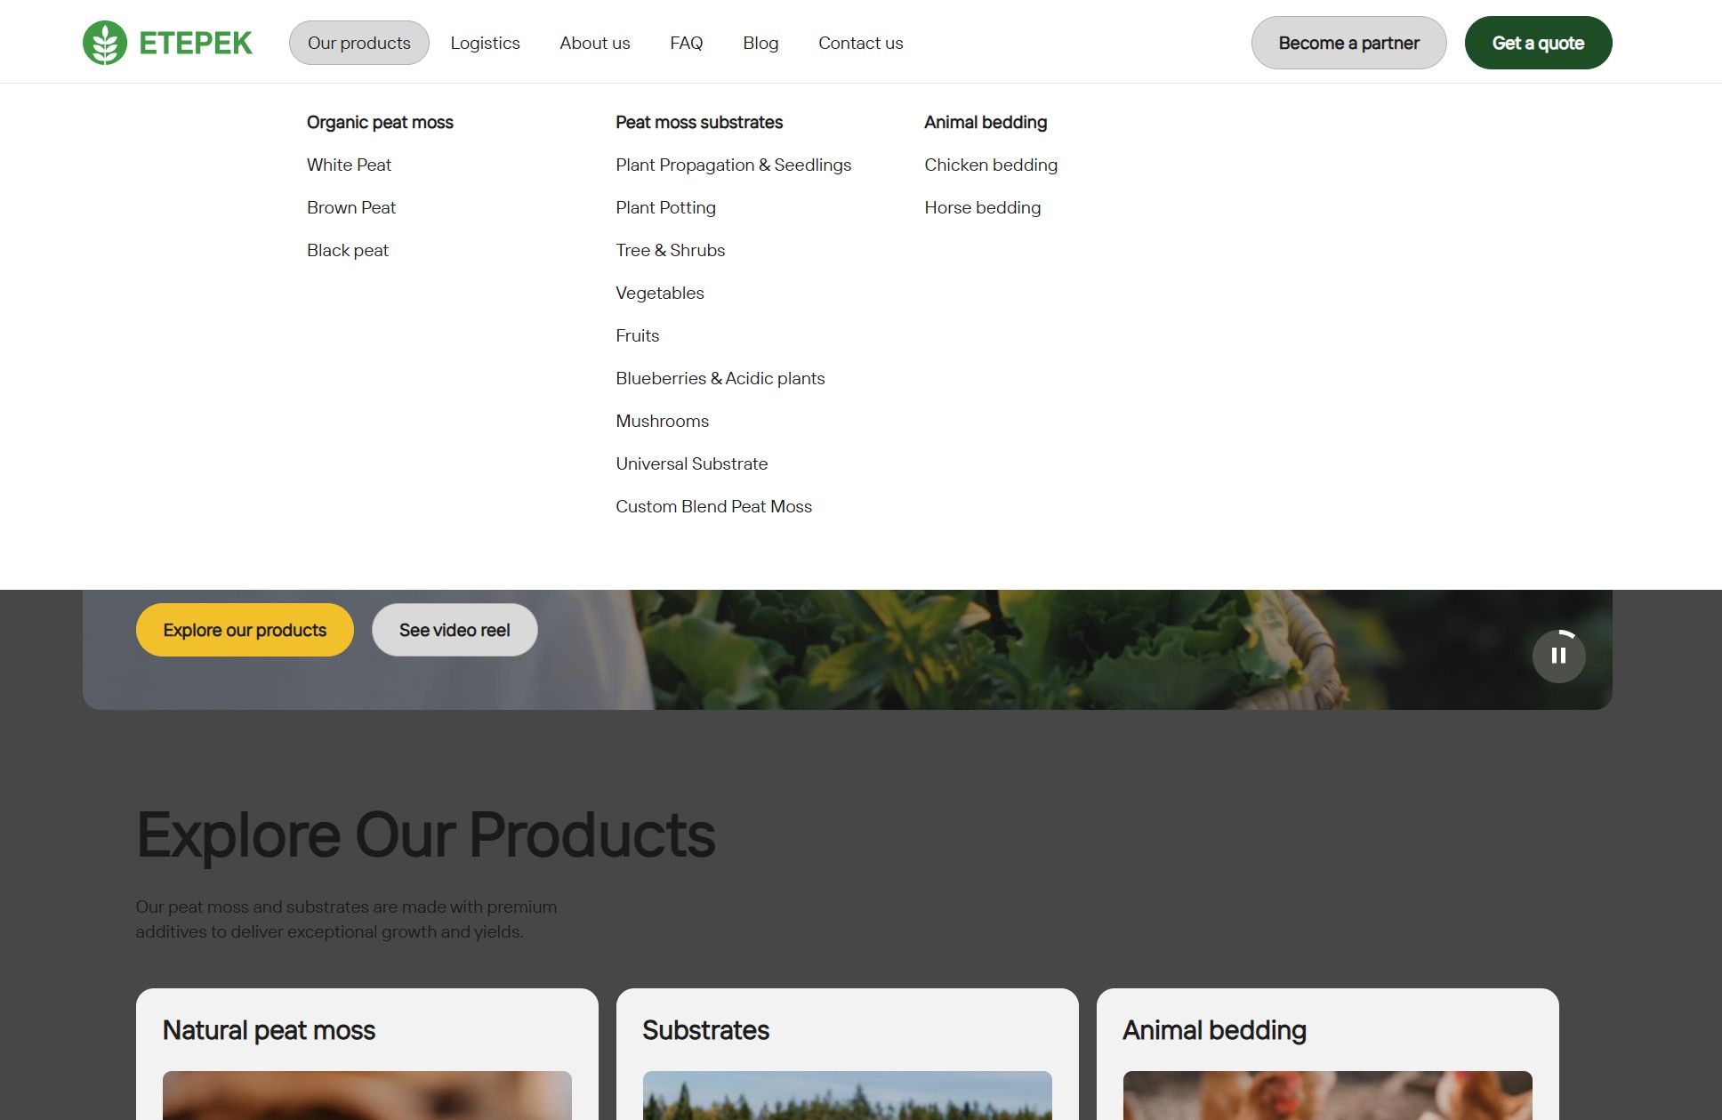The height and width of the screenshot is (1120, 1722).
Task: Open the Substrates product card thumbnail
Action: [x=847, y=1095]
